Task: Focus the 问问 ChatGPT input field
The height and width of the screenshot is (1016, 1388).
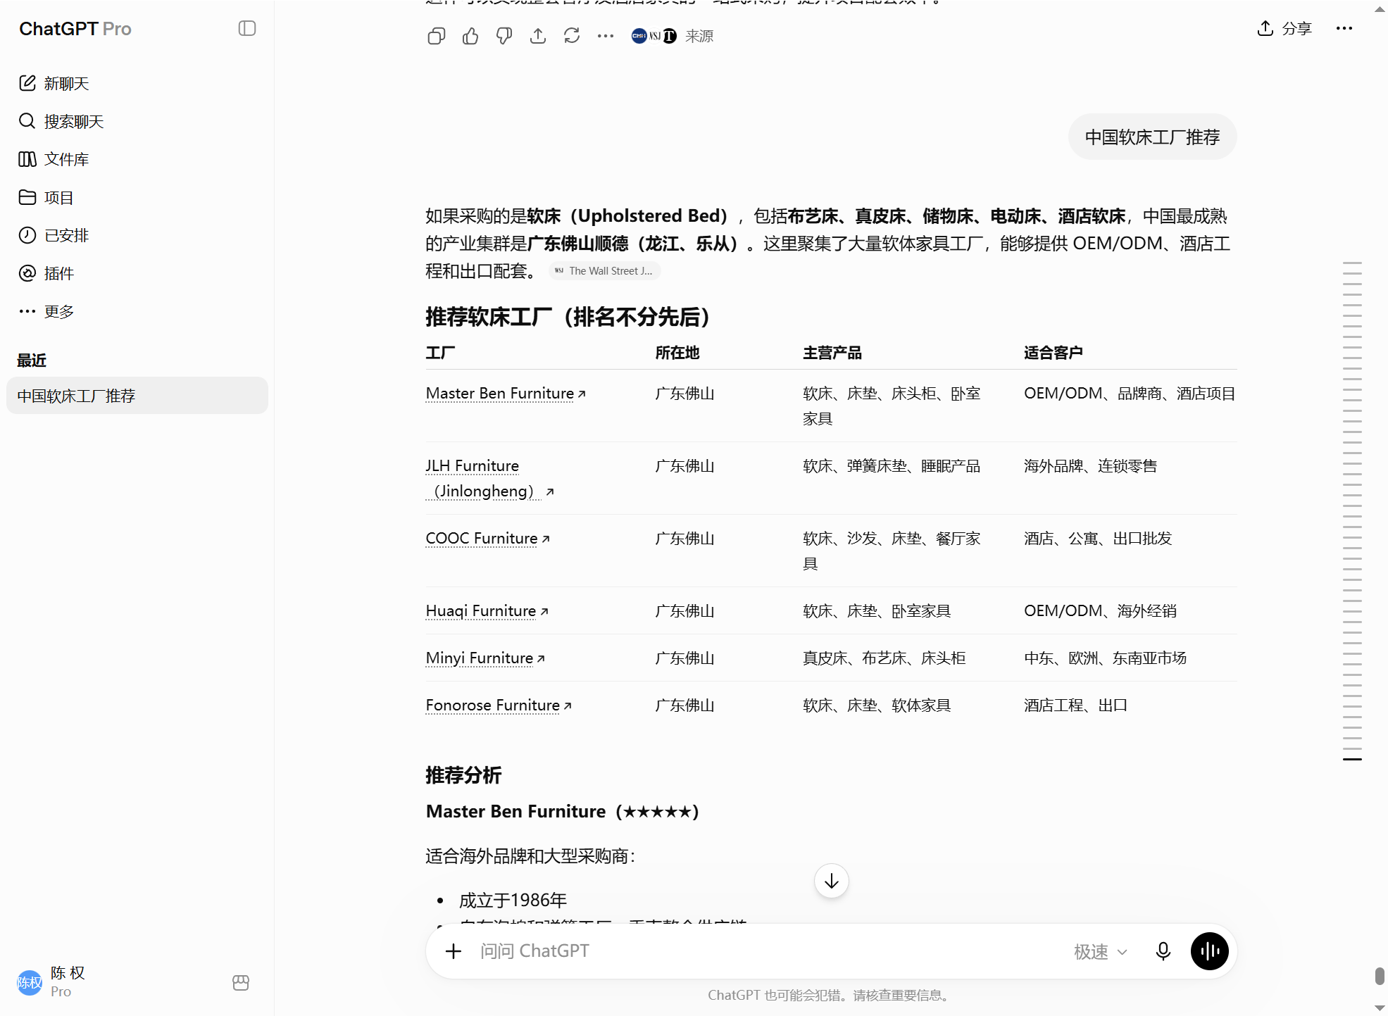Action: pyautogui.click(x=768, y=951)
